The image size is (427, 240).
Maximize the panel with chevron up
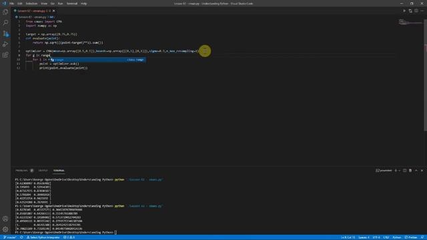pyautogui.click(x=416, y=171)
